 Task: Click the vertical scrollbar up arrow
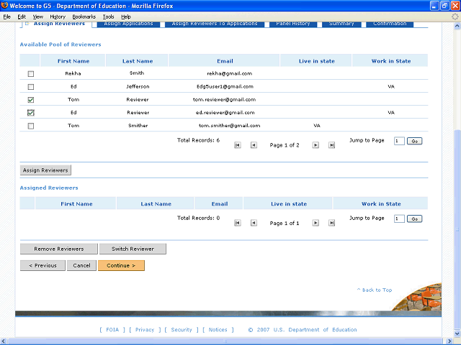click(x=457, y=26)
